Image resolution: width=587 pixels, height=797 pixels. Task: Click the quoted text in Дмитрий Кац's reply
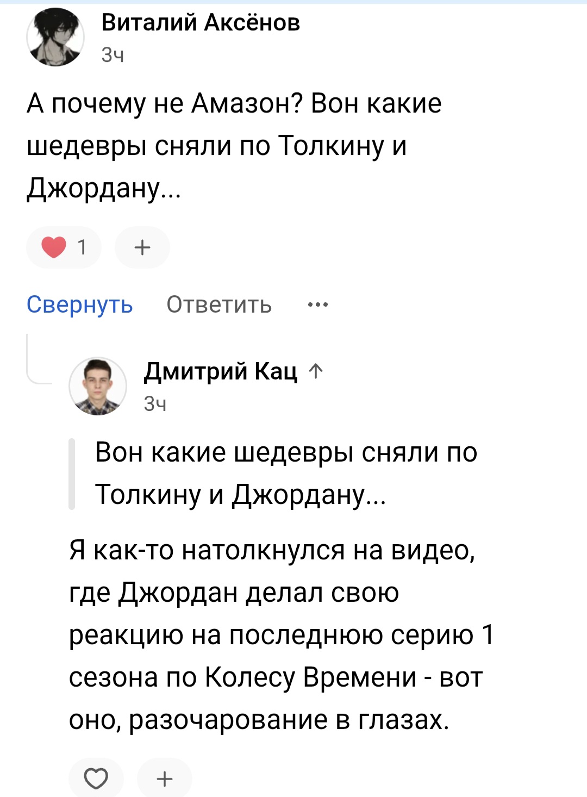coord(286,473)
